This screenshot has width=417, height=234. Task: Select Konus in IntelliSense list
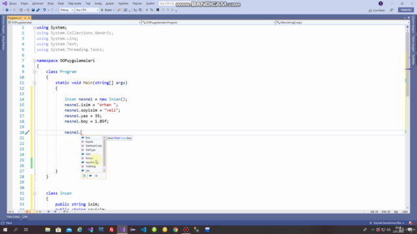point(92,158)
